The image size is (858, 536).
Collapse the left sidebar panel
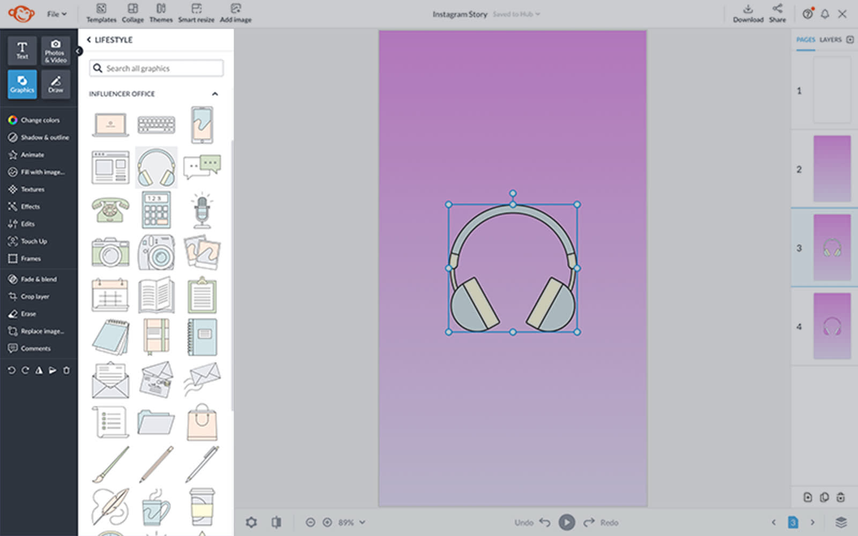pyautogui.click(x=79, y=51)
